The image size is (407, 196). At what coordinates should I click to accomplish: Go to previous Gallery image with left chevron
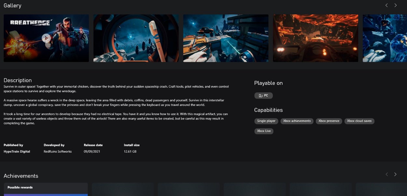(386, 5)
